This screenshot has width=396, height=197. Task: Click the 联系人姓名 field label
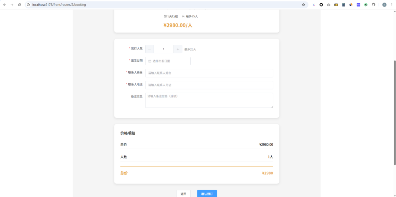coord(135,73)
